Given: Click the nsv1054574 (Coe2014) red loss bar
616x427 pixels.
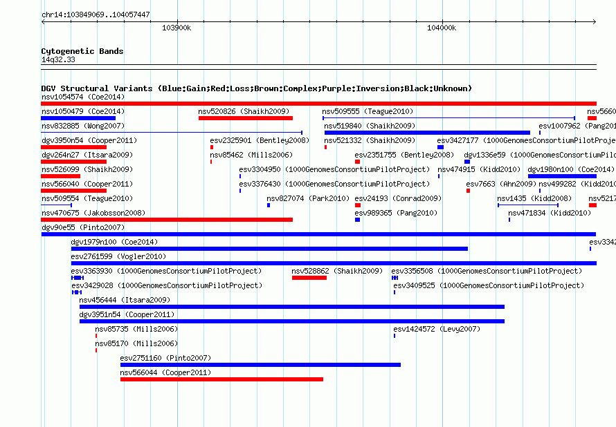Looking at the screenshot, I should click(318, 104).
